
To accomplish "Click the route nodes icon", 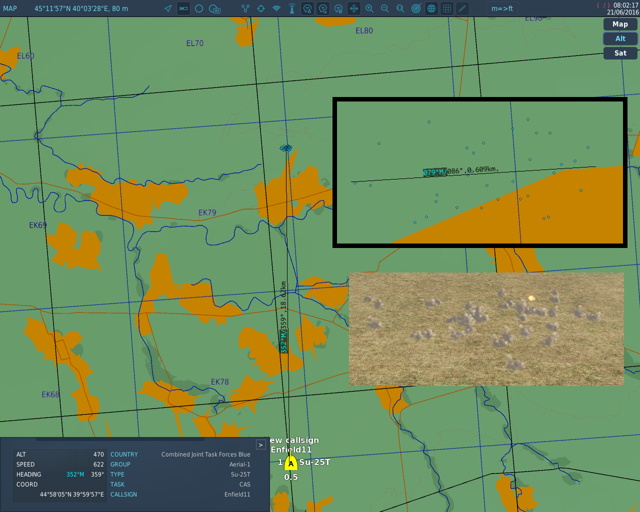I will (245, 8).
